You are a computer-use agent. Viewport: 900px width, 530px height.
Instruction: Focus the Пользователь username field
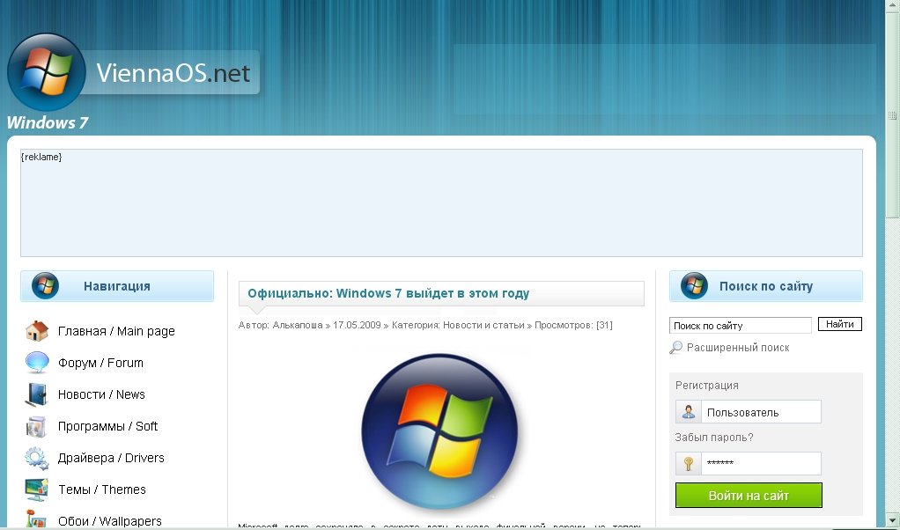pyautogui.click(x=761, y=412)
